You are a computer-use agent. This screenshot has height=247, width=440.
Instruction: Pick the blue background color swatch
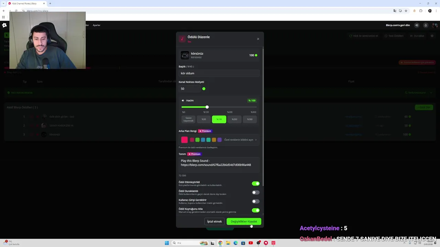click(x=203, y=140)
